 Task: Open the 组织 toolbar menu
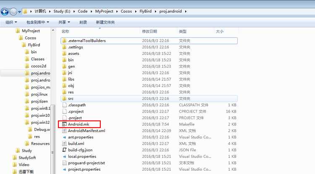point(11,22)
